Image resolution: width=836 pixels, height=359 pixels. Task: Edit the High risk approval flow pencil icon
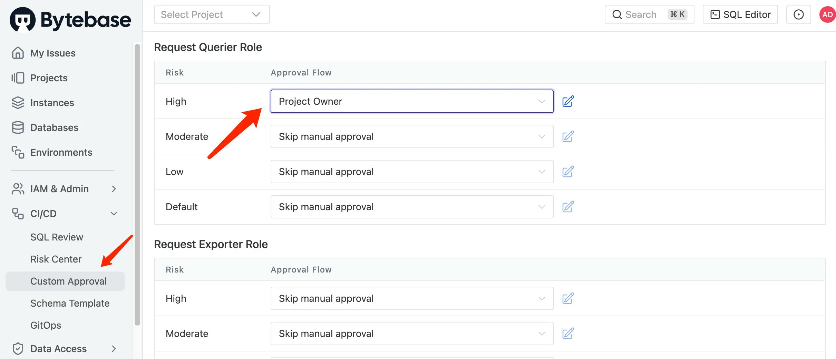pos(568,101)
